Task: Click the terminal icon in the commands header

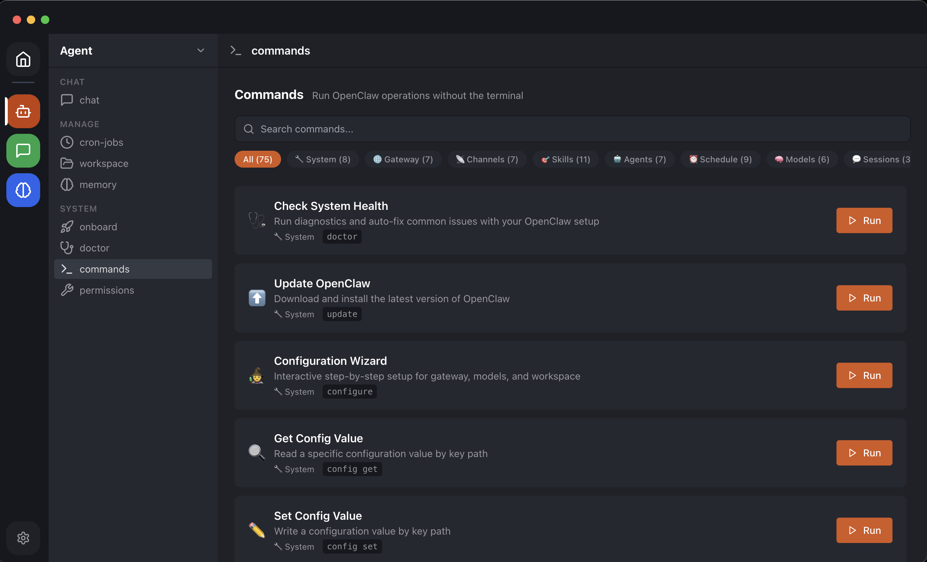Action: pos(236,50)
